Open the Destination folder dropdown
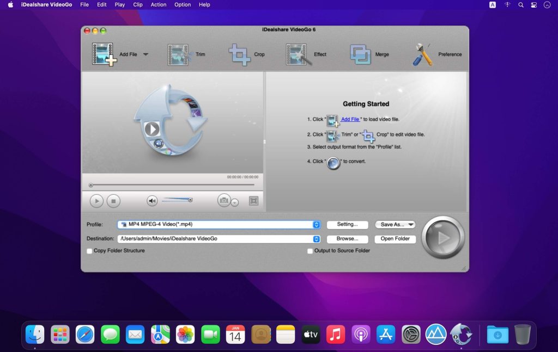558x352 pixels. (317, 238)
